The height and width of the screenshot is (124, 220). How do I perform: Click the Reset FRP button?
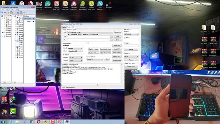click(117, 49)
